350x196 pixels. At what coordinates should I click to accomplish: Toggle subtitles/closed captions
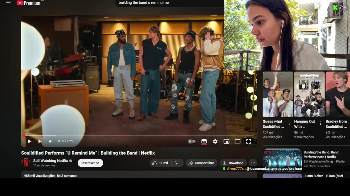pos(204,141)
